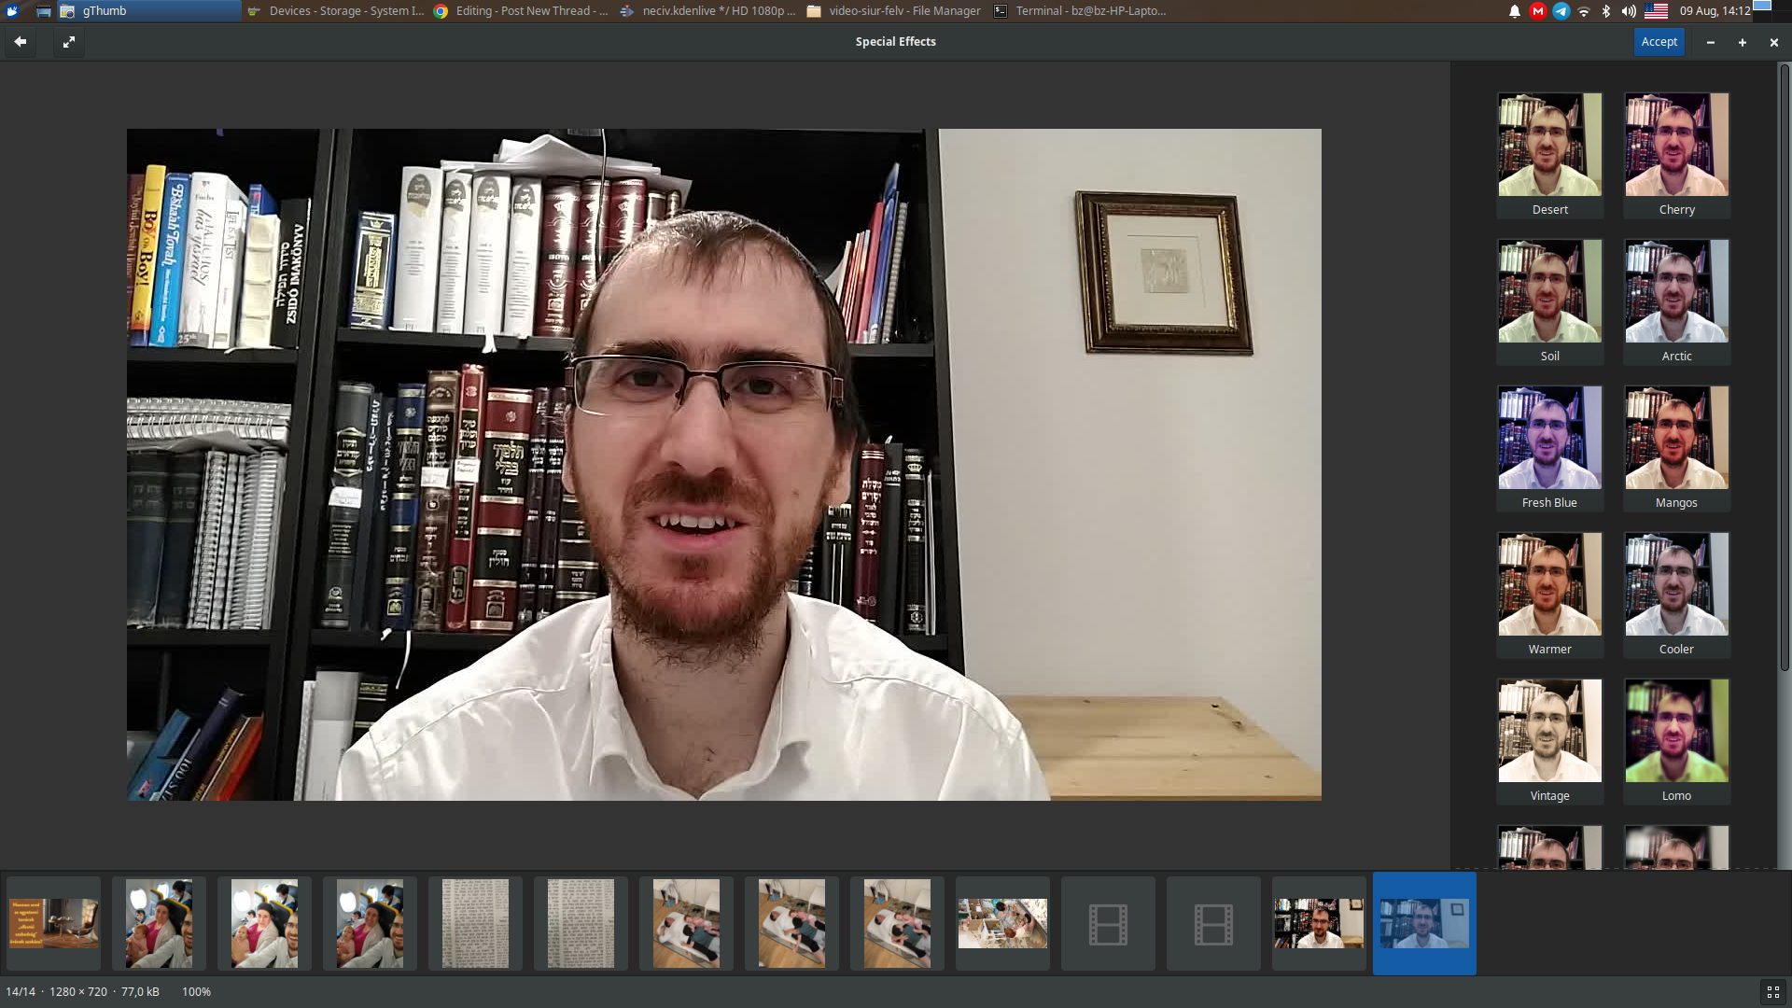Toggle fullscreen with the expand arrows icon
This screenshot has height=1008, width=1792.
[x=69, y=42]
